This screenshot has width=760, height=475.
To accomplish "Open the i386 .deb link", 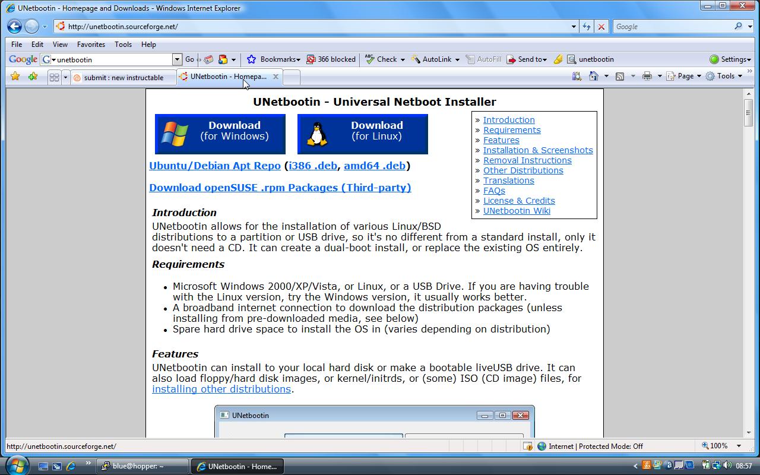I will 313,166.
